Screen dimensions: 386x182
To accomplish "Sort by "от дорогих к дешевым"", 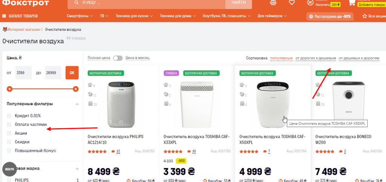I will pyautogui.click(x=316, y=58).
